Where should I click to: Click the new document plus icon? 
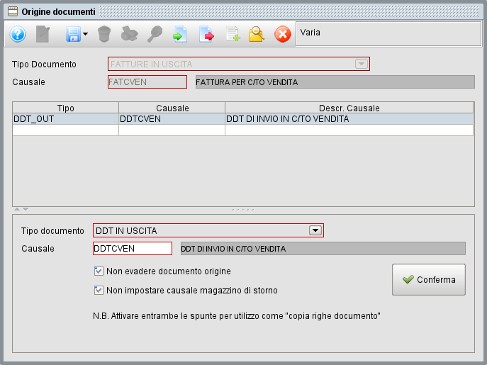[233, 34]
